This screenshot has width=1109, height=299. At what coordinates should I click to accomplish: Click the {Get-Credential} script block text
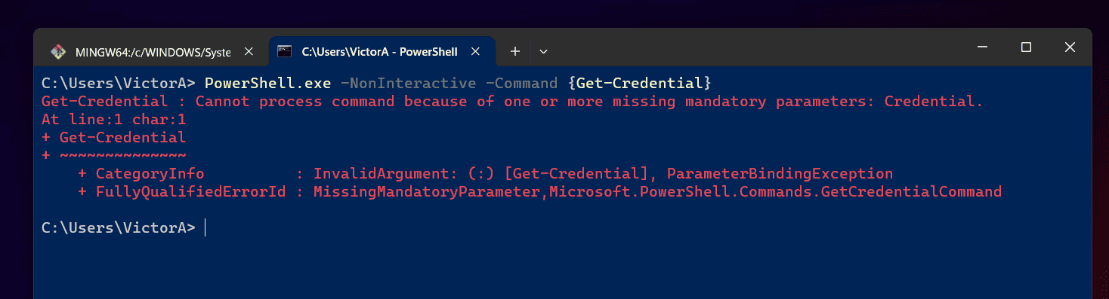pyautogui.click(x=640, y=83)
